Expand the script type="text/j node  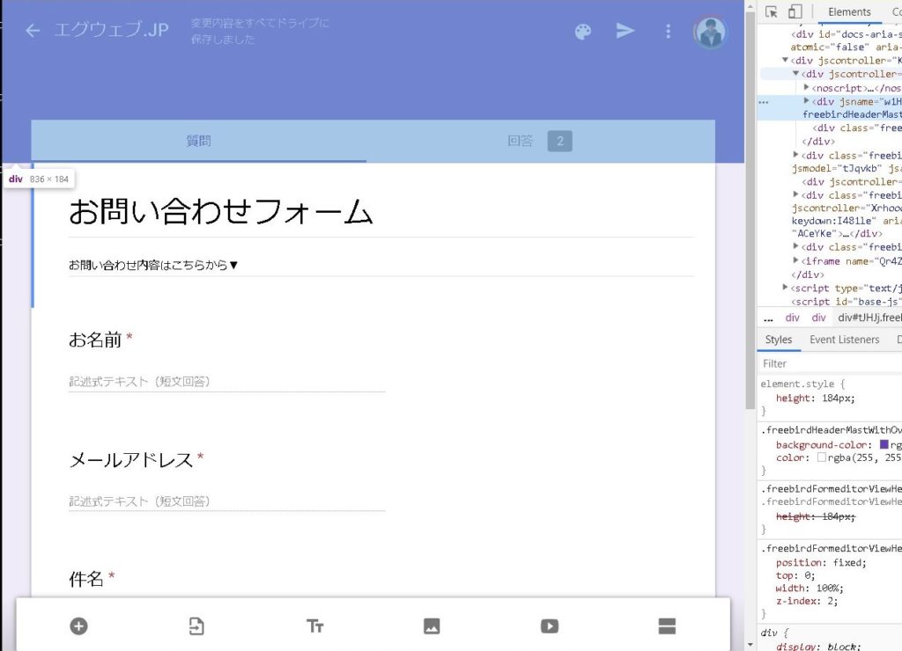click(787, 288)
